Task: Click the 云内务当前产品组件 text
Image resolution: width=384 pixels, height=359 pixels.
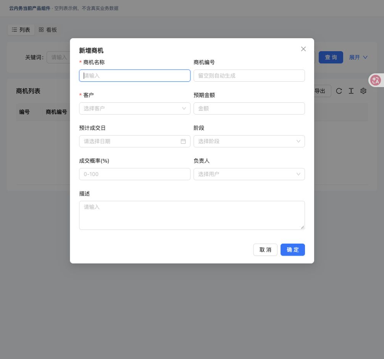Action: 30,8
